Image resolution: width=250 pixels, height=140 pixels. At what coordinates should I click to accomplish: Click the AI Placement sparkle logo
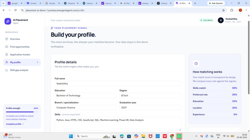tap(8, 21)
